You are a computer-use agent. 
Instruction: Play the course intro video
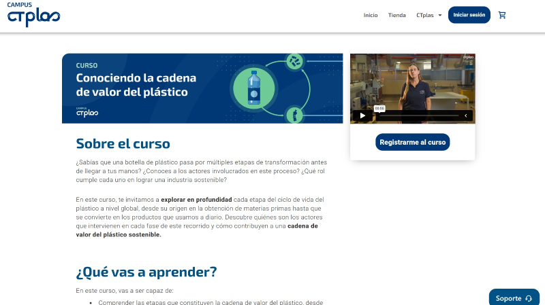click(x=362, y=115)
